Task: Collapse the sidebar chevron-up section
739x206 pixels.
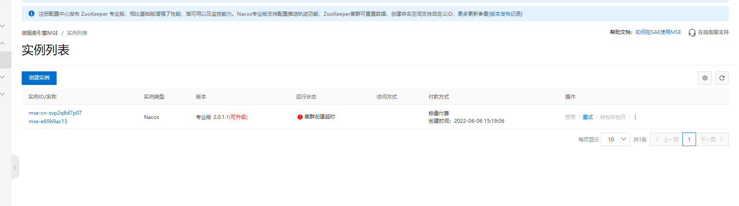Action: point(3,43)
